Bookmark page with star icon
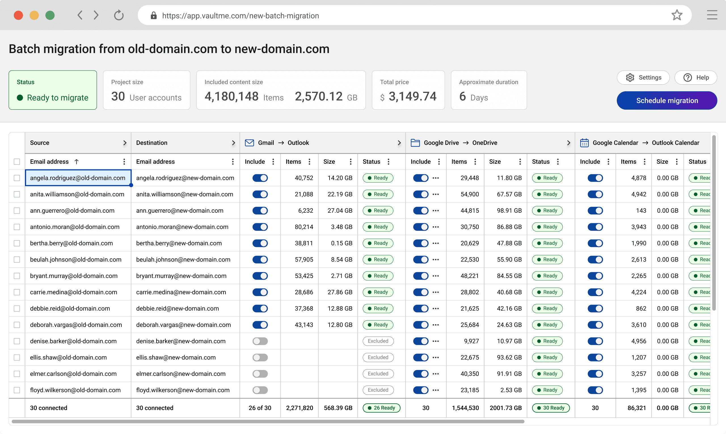This screenshot has height=434, width=726. click(677, 15)
